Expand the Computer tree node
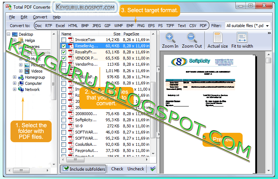The image size is (278, 179). click(15, 83)
